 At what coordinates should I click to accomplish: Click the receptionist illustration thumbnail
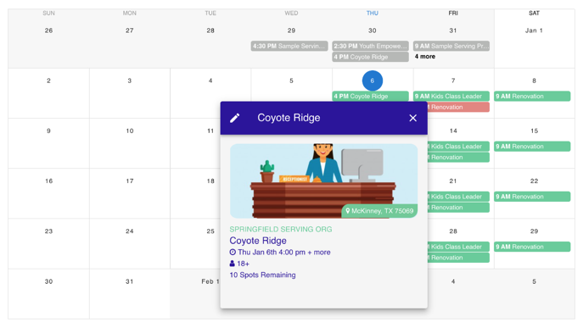click(x=323, y=181)
